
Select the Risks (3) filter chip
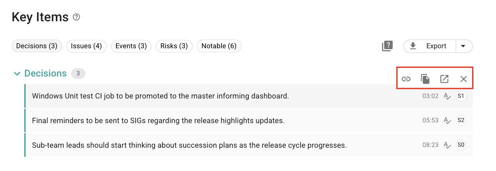[x=174, y=46]
